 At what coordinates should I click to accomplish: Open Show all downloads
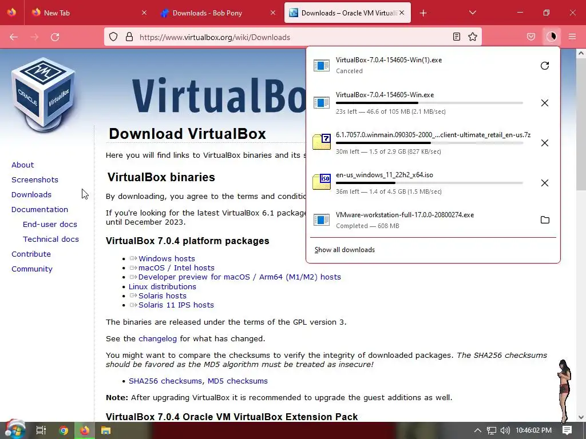tap(345, 250)
